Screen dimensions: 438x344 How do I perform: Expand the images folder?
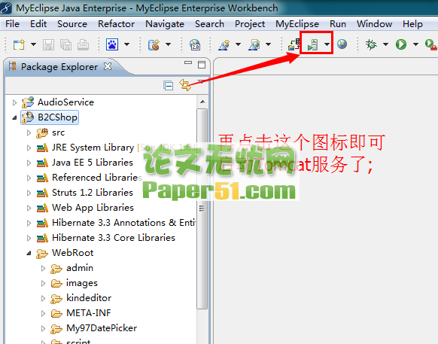click(x=43, y=284)
